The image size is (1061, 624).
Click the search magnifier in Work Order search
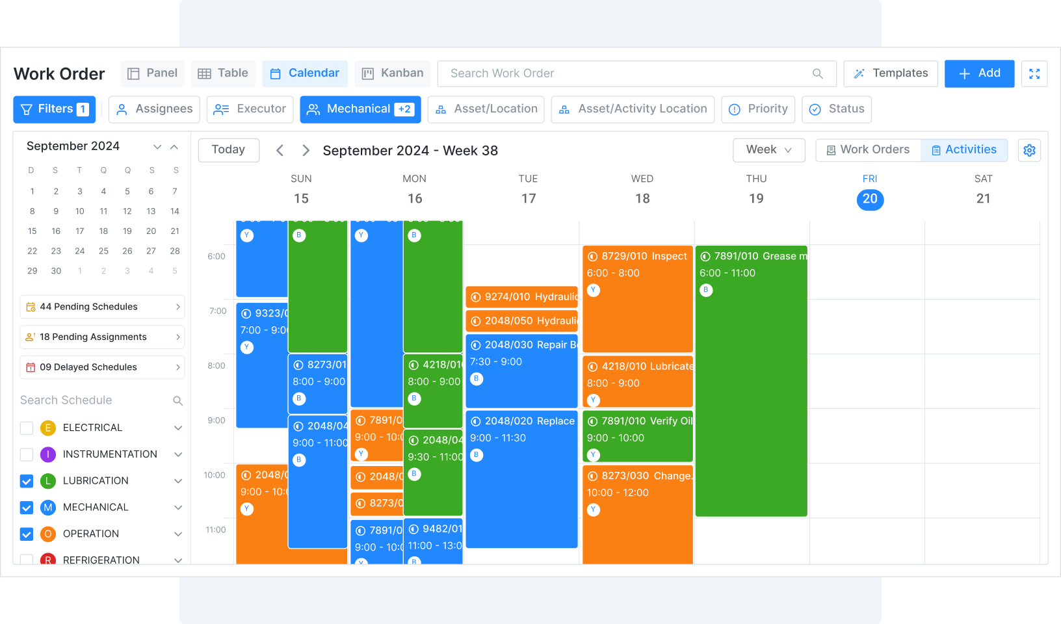(x=817, y=73)
